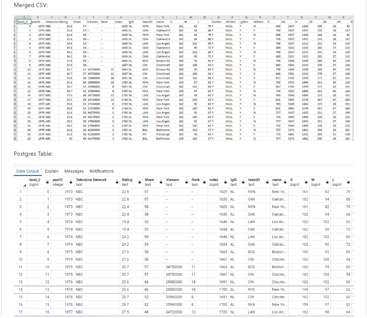Select the Rating text column header

(x=131, y=182)
